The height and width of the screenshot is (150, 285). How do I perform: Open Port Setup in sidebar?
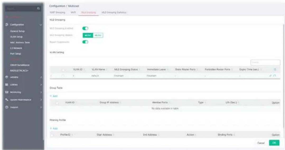point(16,54)
